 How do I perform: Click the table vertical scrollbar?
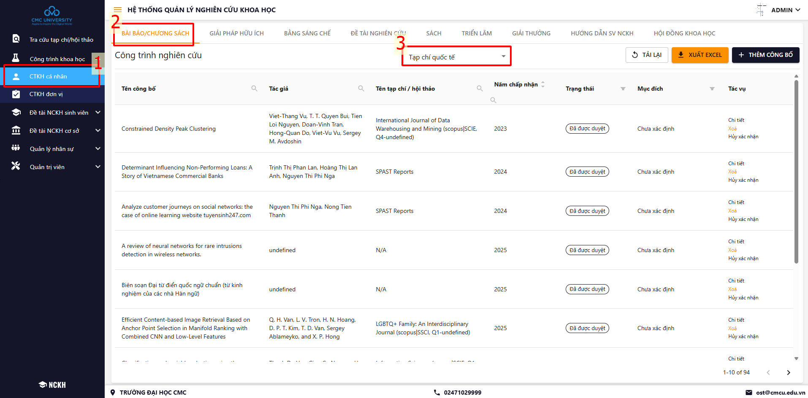pyautogui.click(x=796, y=169)
